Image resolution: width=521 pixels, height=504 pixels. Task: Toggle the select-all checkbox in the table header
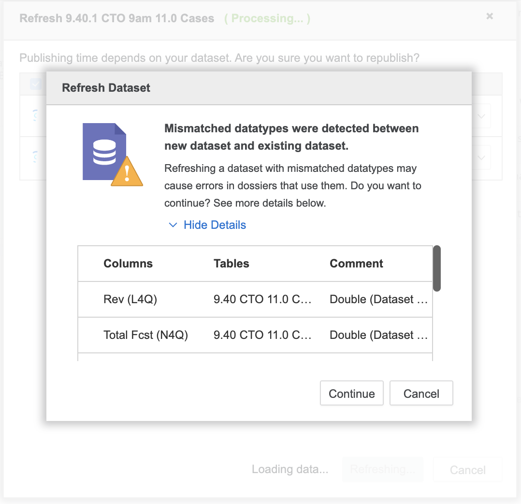pos(35,84)
